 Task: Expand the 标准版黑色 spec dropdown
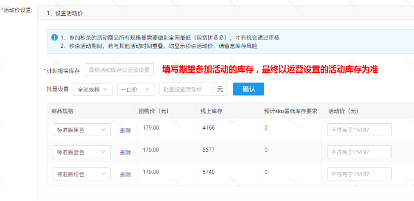tap(82, 130)
